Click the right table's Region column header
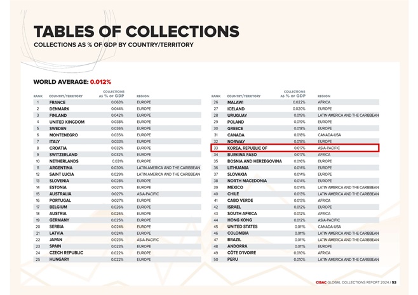The width and height of the screenshot is (418, 295). (324, 96)
